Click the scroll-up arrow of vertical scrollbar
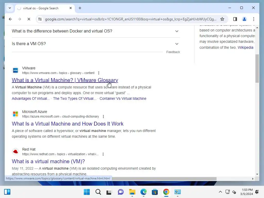This screenshot has width=264, height=198. click(x=257, y=27)
